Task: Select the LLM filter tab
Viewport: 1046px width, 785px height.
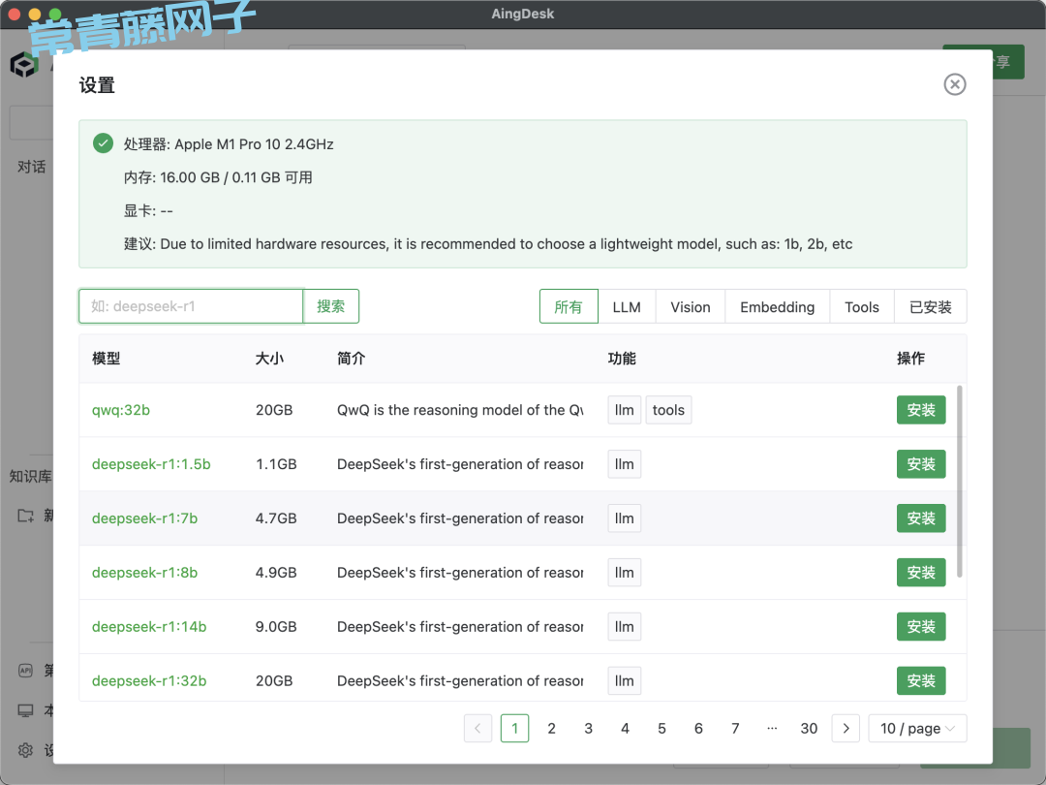Action: [627, 307]
